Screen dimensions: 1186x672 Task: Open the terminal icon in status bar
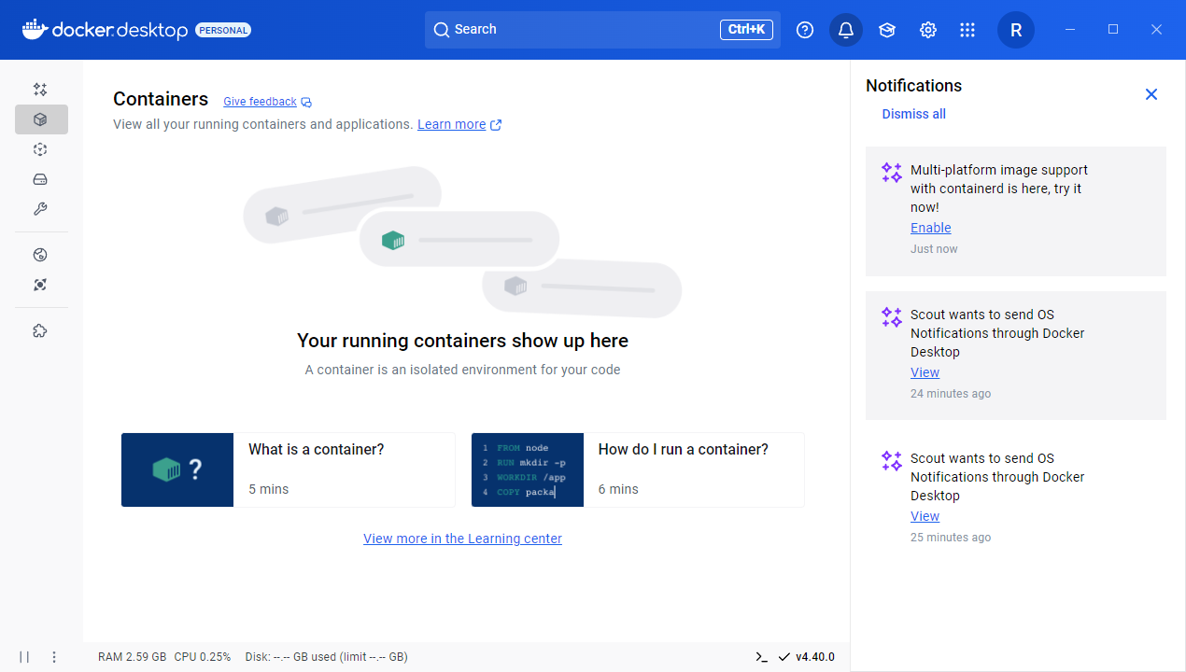coord(762,657)
